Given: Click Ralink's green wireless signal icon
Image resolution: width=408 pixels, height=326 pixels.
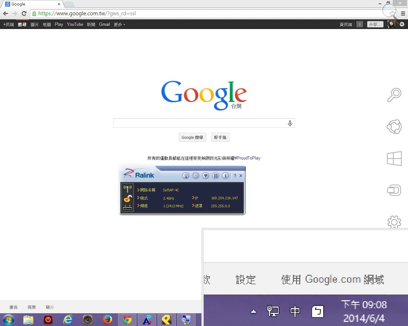Looking at the screenshot, I should [x=127, y=189].
